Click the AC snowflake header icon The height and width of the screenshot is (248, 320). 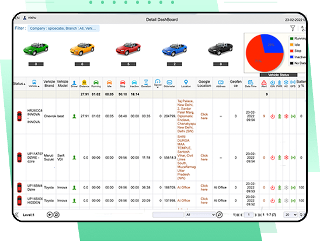click(286, 82)
